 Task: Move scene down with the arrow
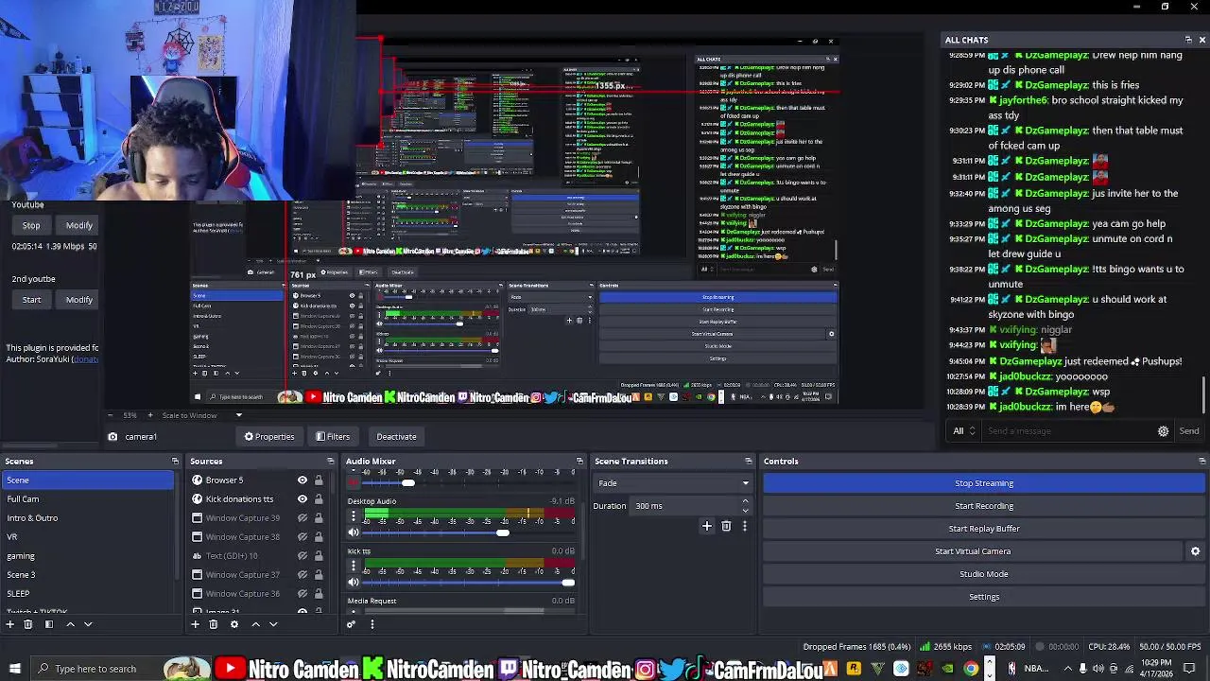88,624
